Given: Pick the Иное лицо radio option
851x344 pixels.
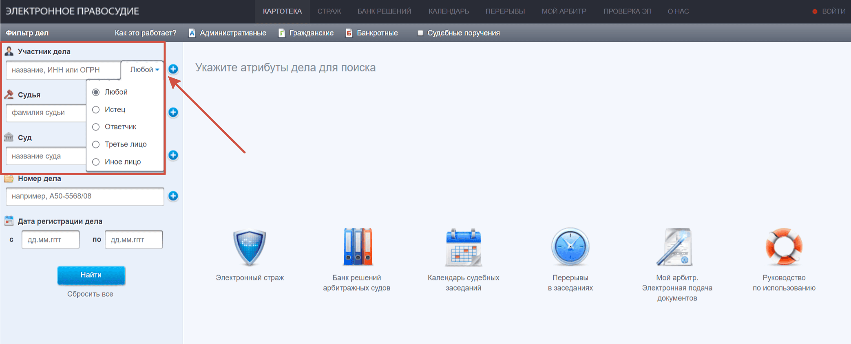Looking at the screenshot, I should click(96, 162).
